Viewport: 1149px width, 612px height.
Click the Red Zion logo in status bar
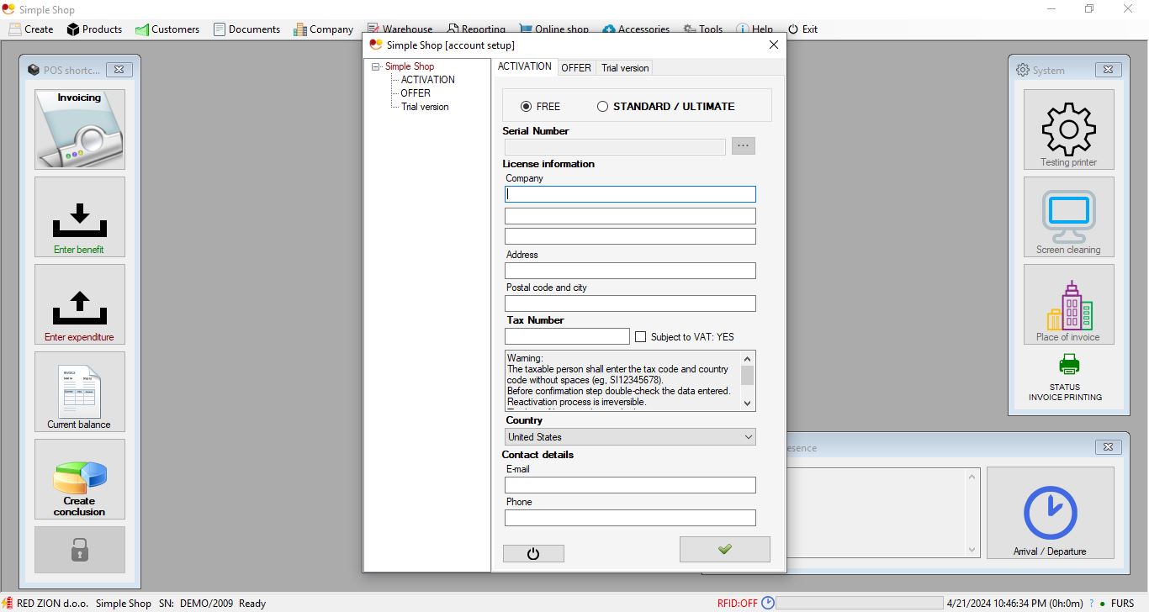click(8, 603)
